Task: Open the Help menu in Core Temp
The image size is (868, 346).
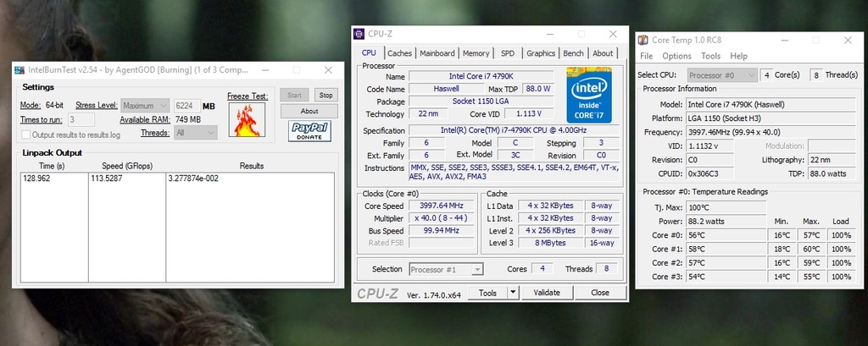Action: tap(739, 56)
